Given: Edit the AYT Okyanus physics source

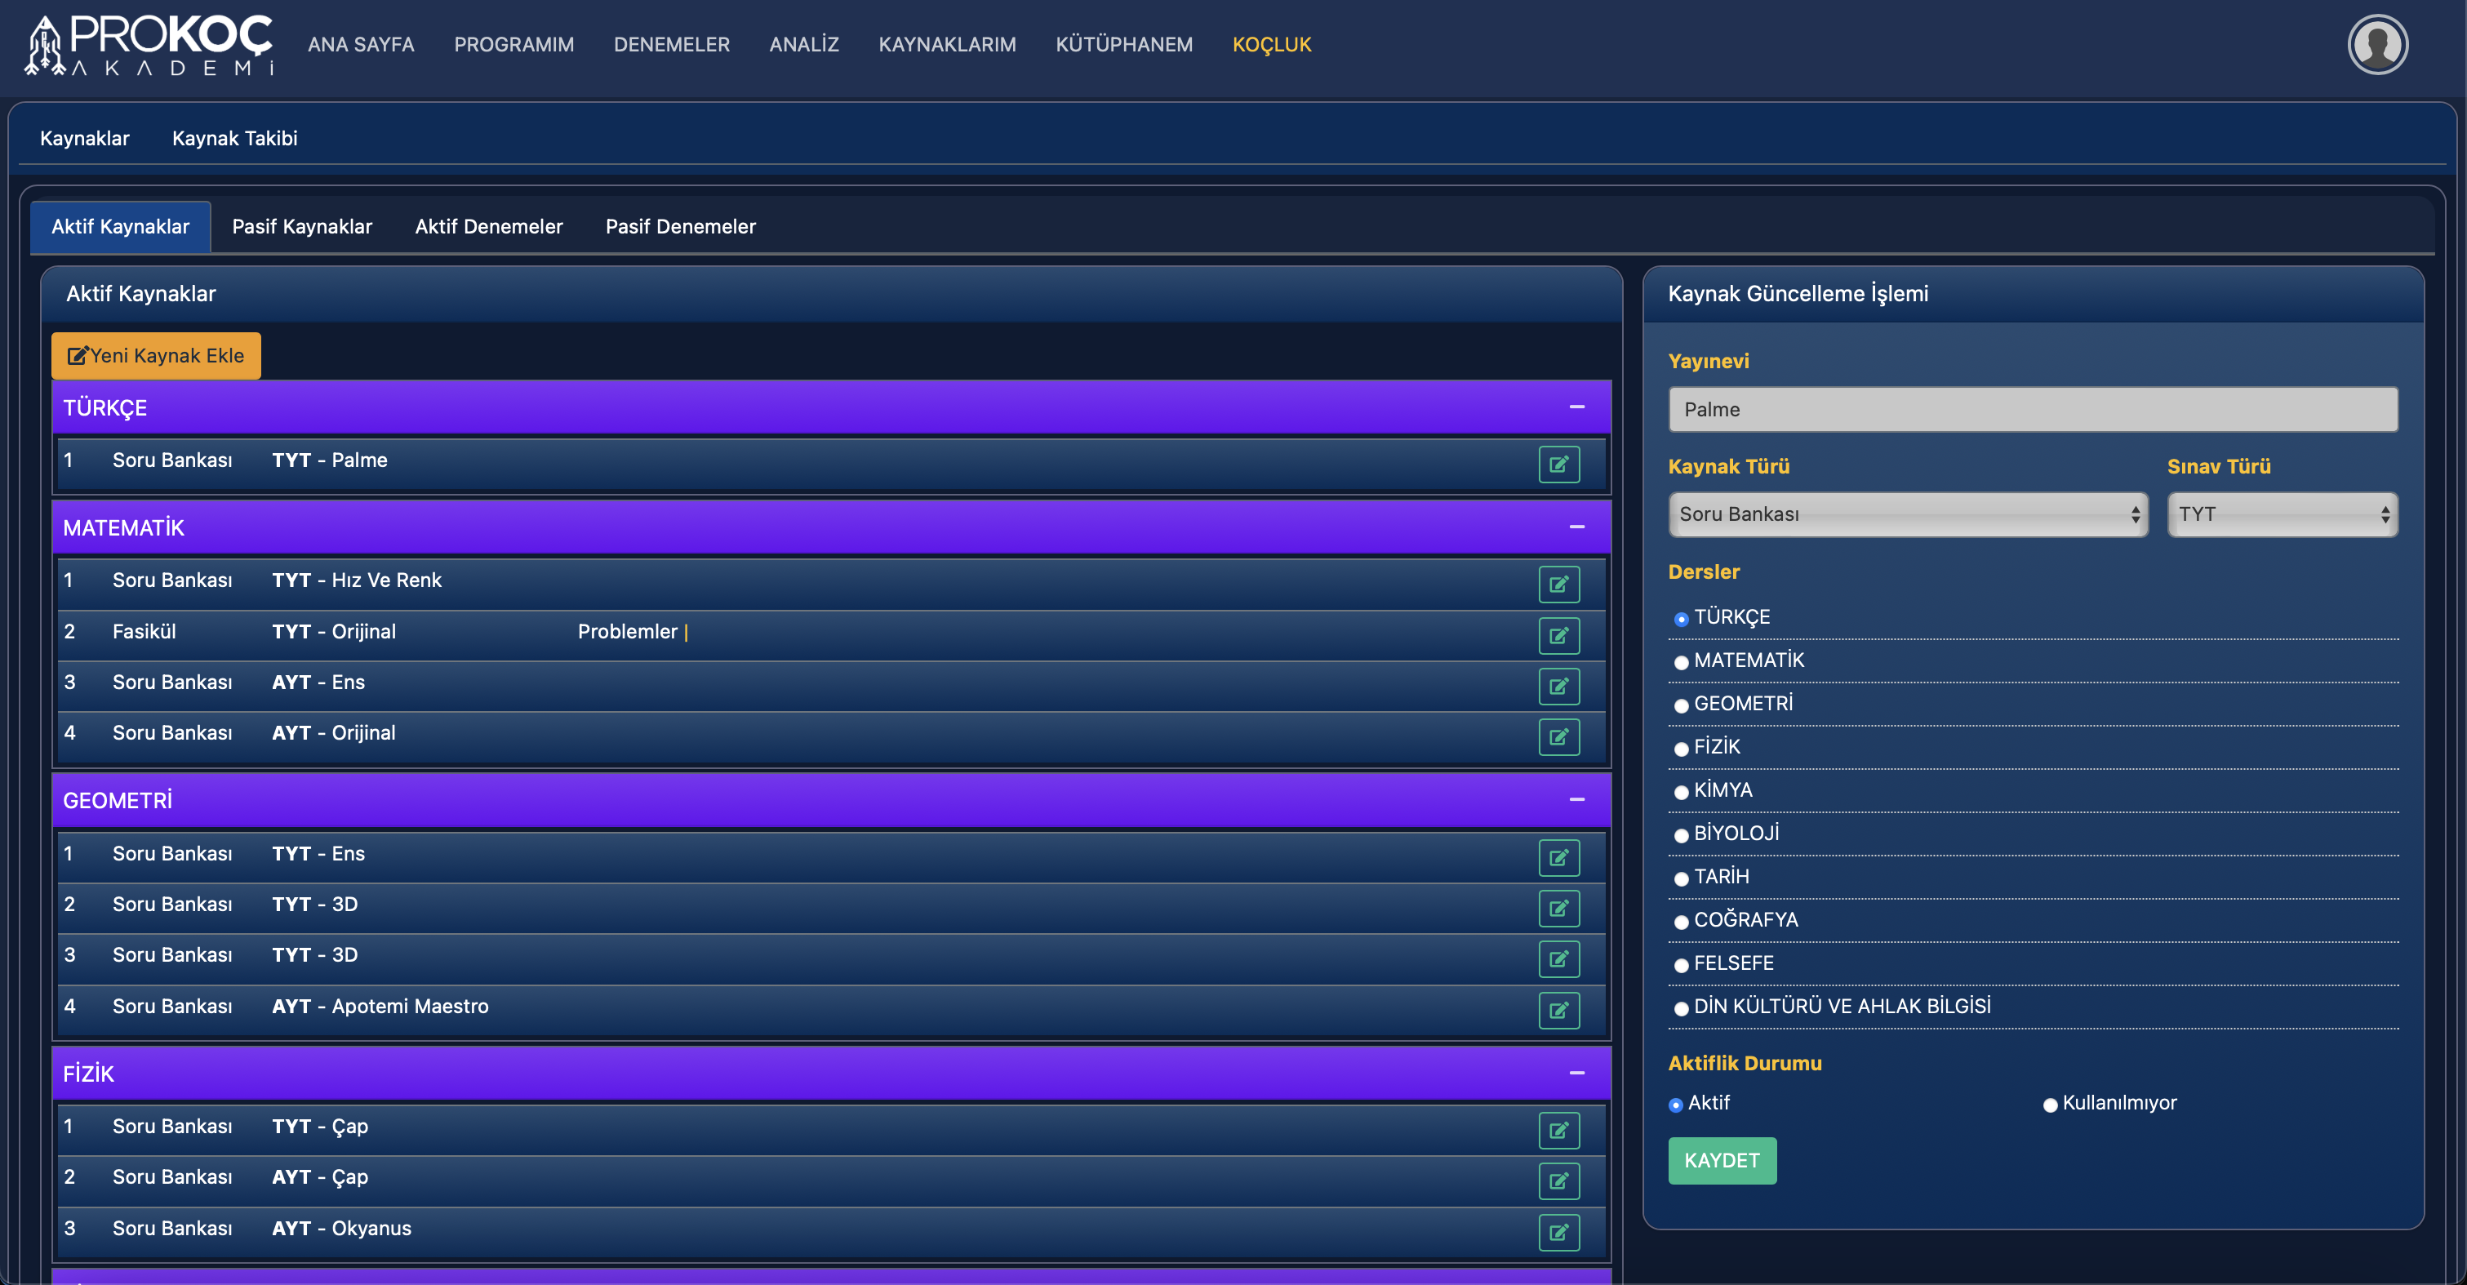Looking at the screenshot, I should (1558, 1231).
